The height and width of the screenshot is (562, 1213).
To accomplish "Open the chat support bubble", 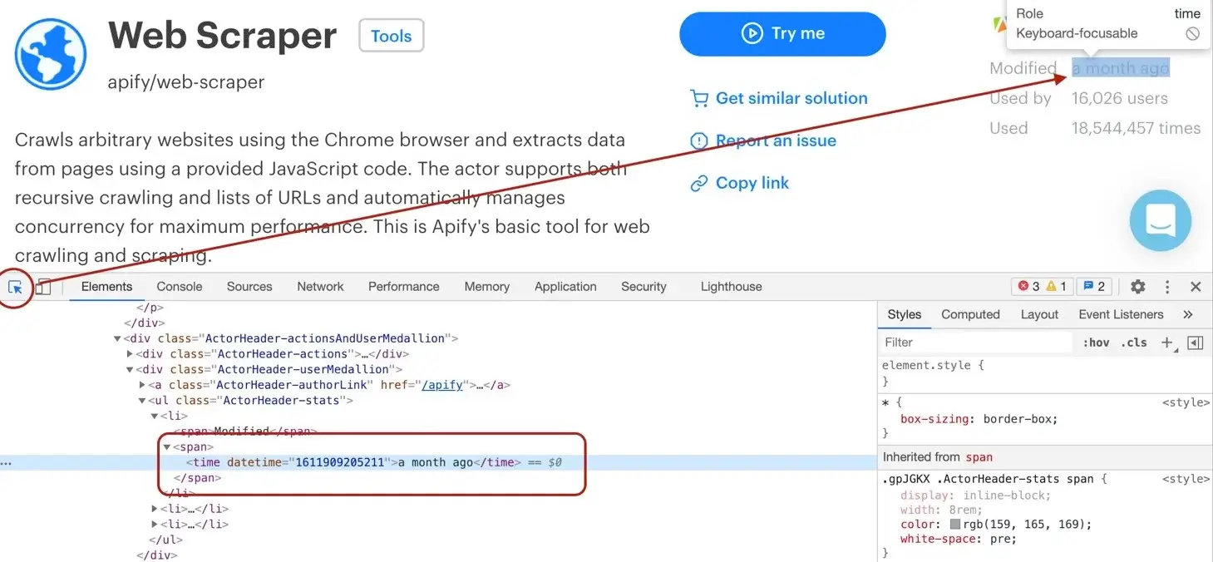I will pyautogui.click(x=1160, y=220).
